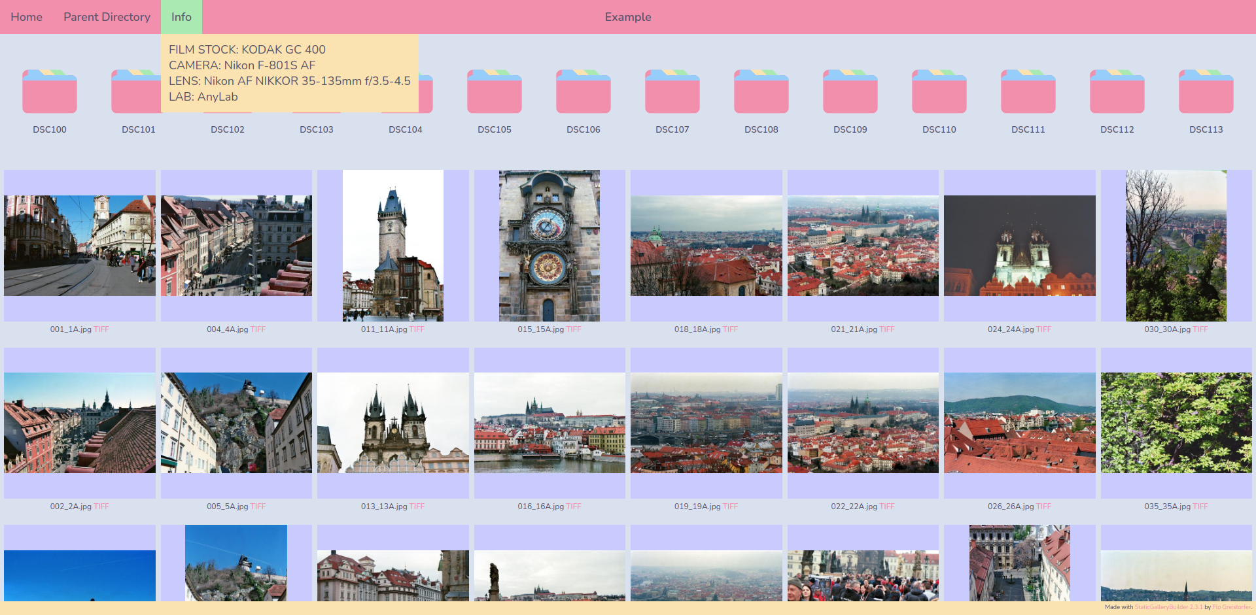Click the Home menu item

click(x=26, y=17)
